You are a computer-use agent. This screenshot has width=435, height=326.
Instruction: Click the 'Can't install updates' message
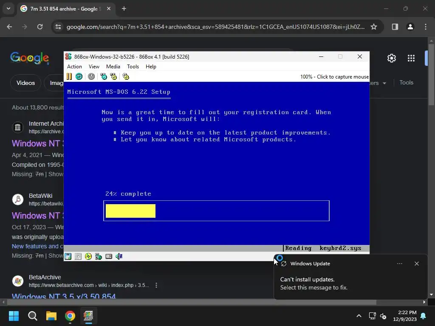314,283
